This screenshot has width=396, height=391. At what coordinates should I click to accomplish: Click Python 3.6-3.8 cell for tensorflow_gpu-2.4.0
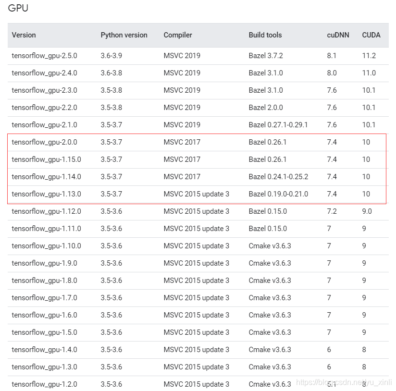pyautogui.click(x=111, y=73)
